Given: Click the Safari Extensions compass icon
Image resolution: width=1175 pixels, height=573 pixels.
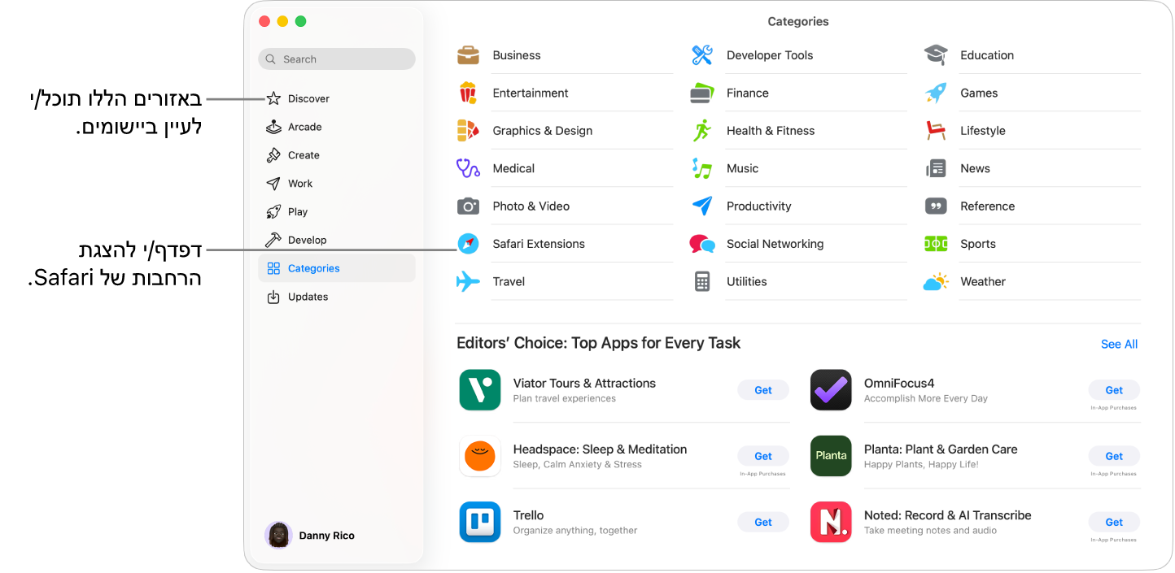Looking at the screenshot, I should click(x=468, y=244).
